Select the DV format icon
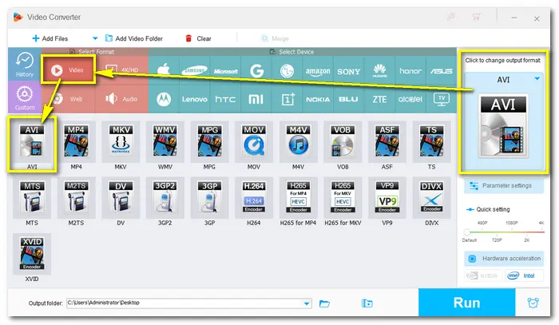 [121, 198]
